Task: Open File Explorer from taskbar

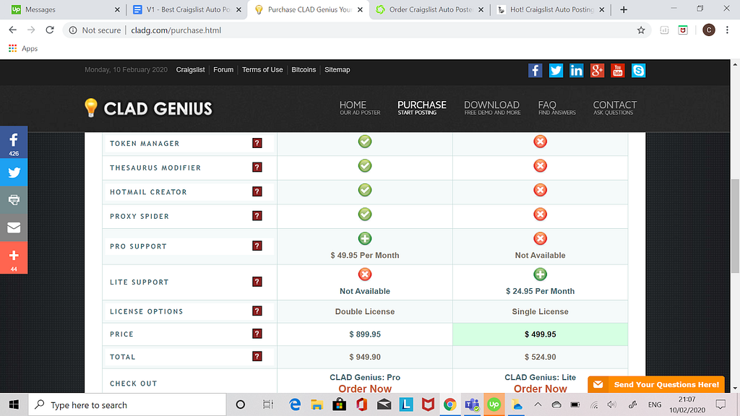Action: 317,404
